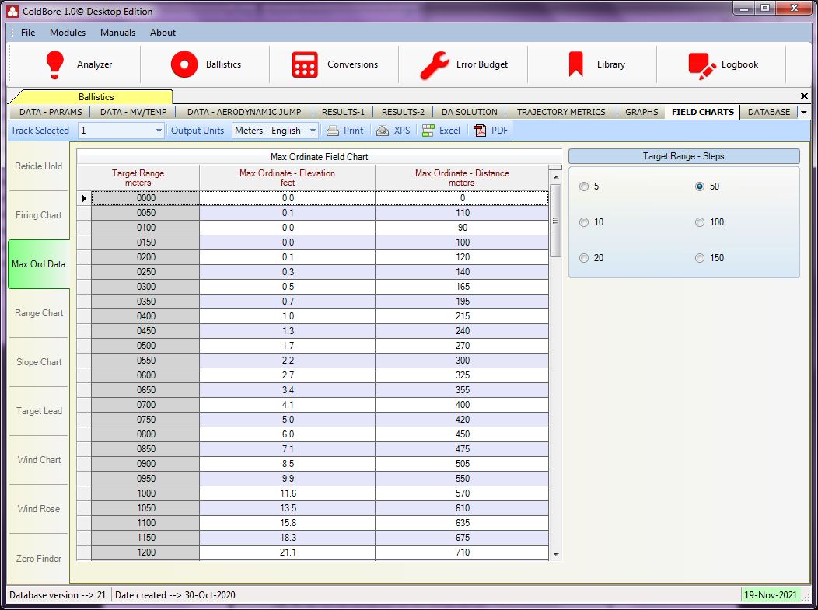Open the Analyzer module lightbulb icon
Screen dimensions: 818x610
[54, 64]
